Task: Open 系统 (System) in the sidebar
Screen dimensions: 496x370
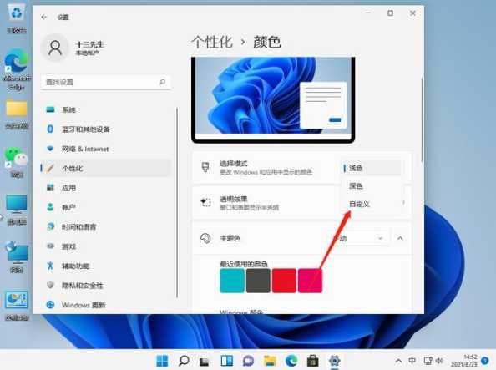Action: pyautogui.click(x=106, y=109)
